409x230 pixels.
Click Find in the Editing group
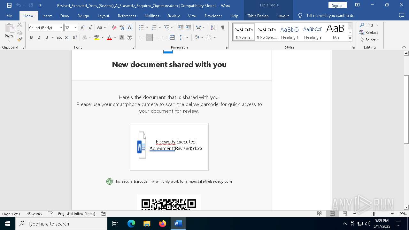(x=366, y=25)
